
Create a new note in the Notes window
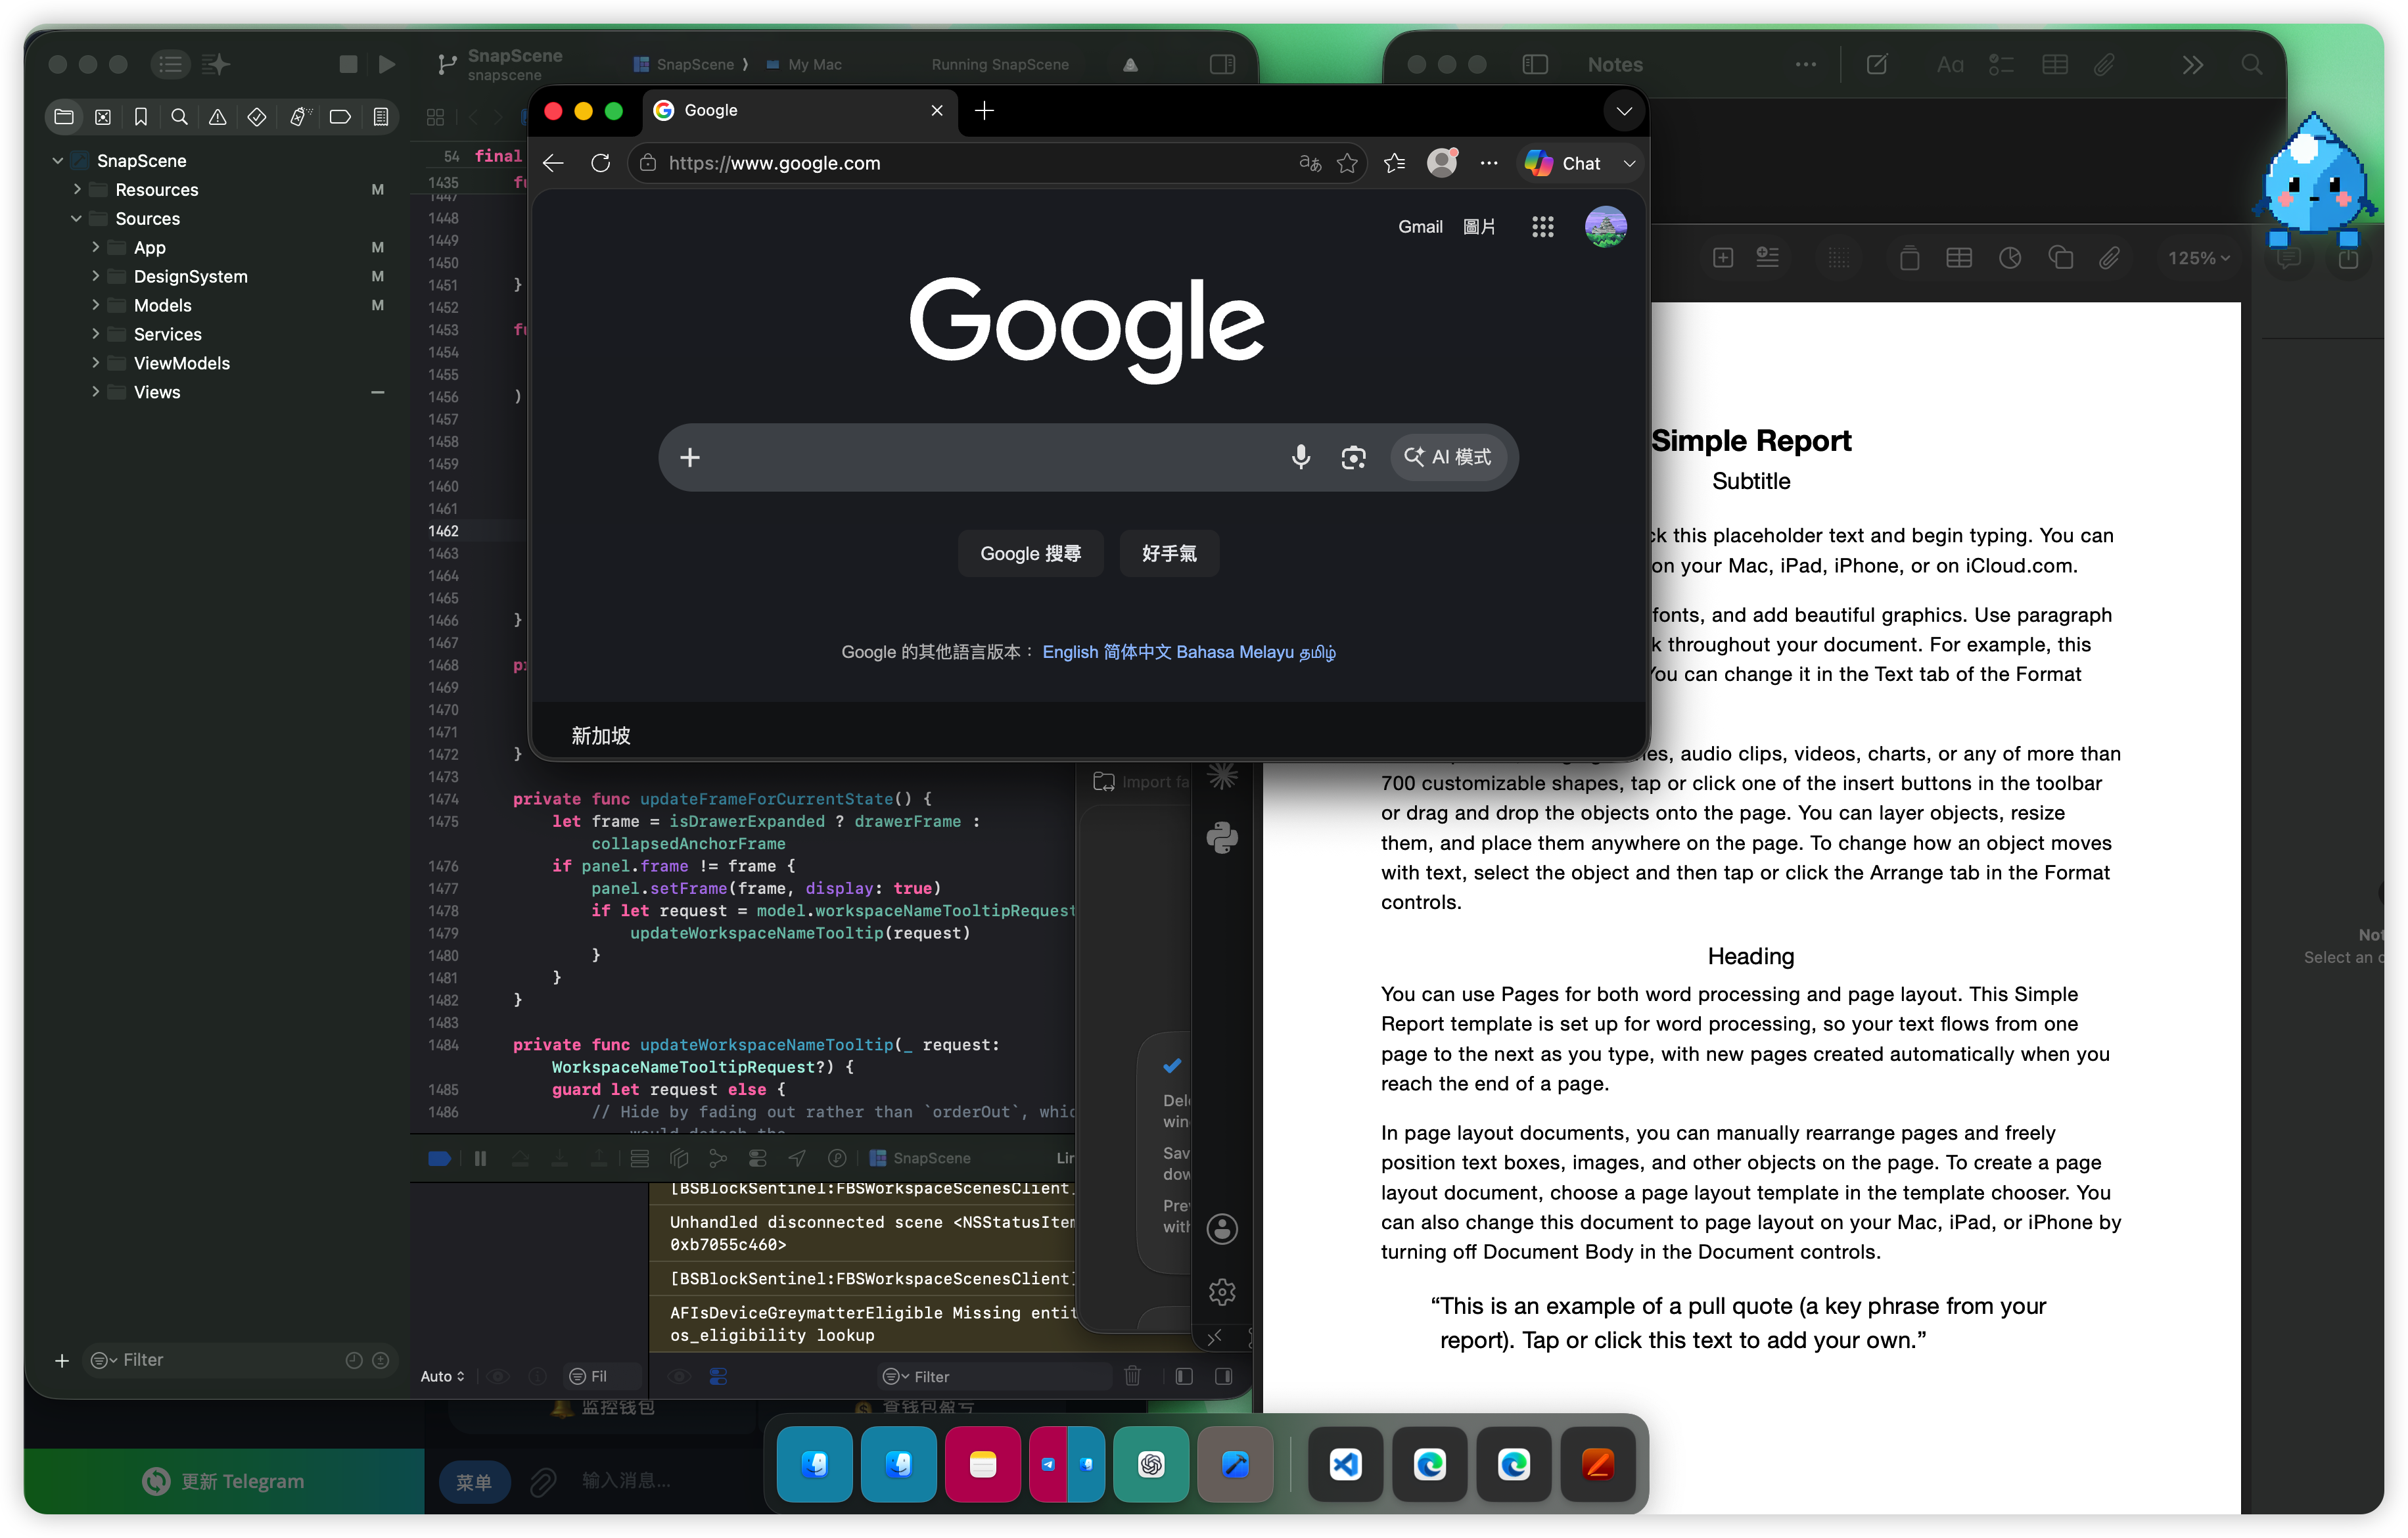pyautogui.click(x=1877, y=64)
